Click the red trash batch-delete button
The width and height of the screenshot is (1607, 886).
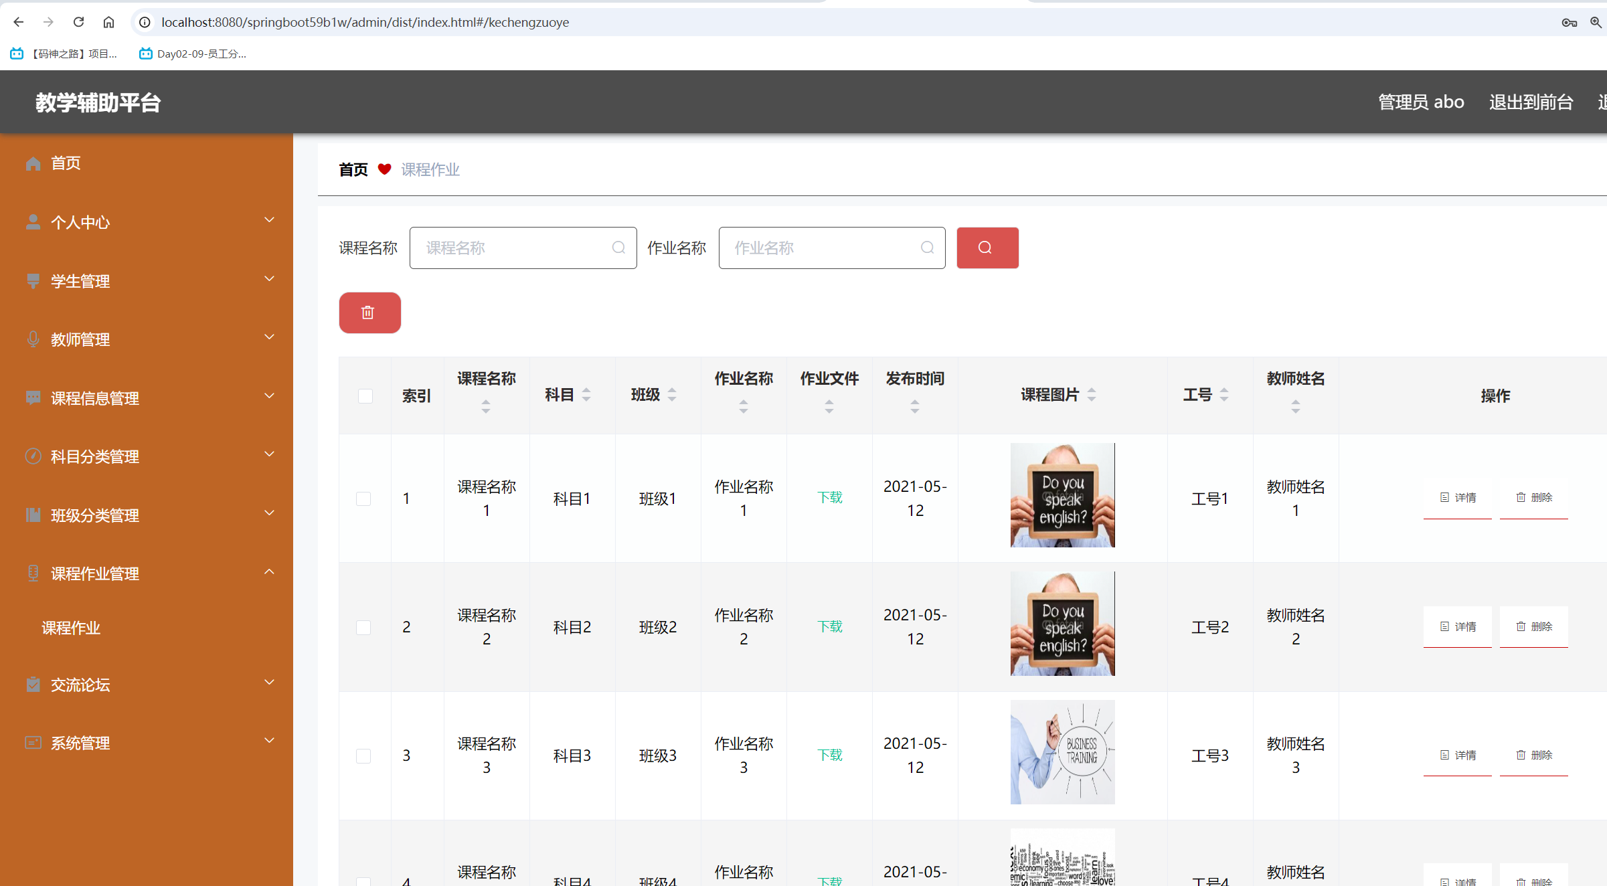click(x=369, y=313)
